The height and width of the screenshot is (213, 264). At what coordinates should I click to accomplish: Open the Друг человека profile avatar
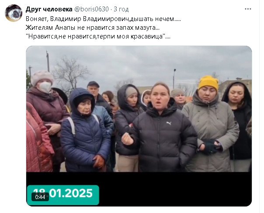pos(14,13)
